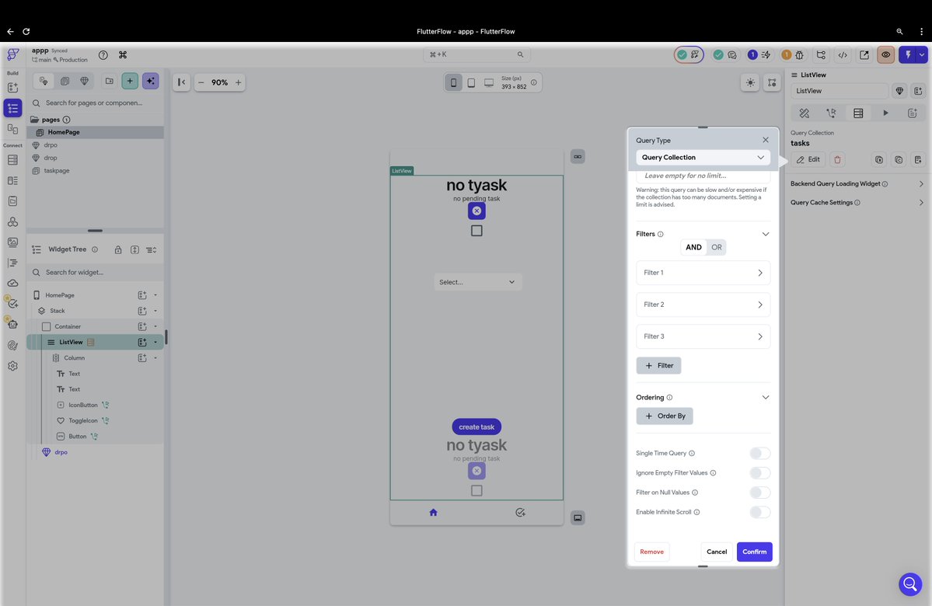932x606 pixels.
Task: Confirm the query collection settings
Action: (x=753, y=552)
